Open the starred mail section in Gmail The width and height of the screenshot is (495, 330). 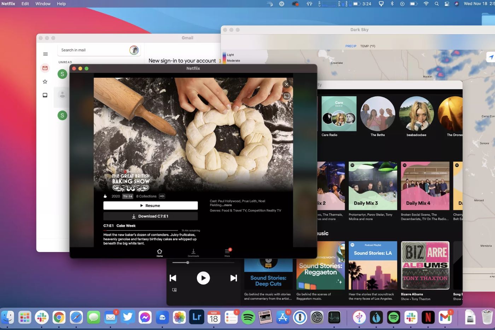pyautogui.click(x=45, y=82)
